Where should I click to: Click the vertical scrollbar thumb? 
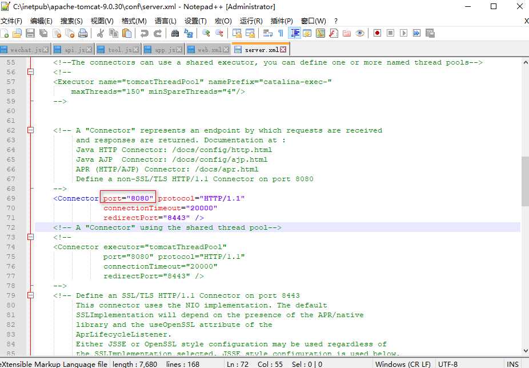point(525,181)
